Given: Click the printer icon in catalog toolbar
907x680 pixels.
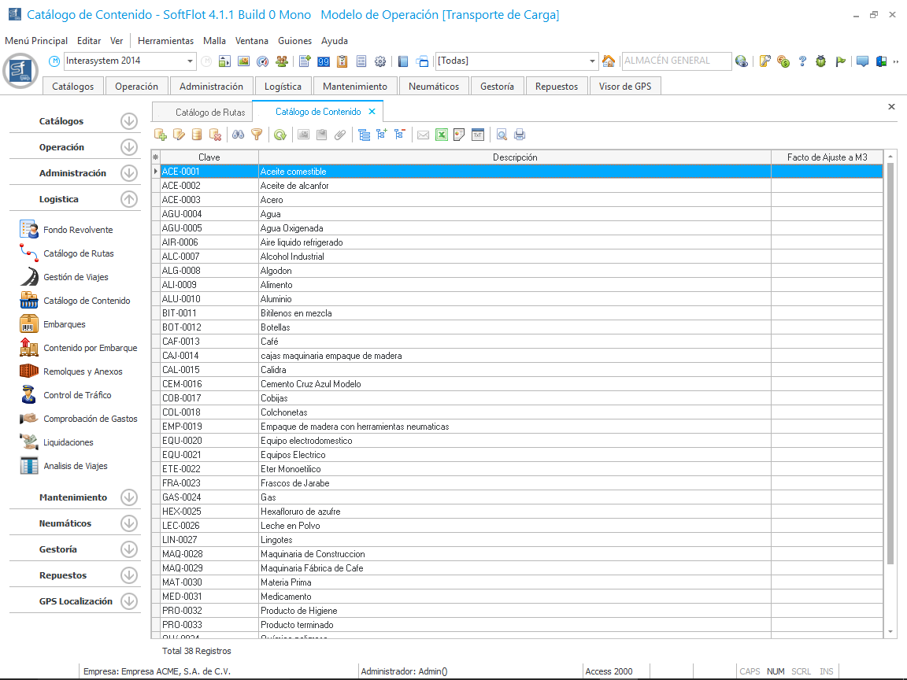Looking at the screenshot, I should pos(520,135).
